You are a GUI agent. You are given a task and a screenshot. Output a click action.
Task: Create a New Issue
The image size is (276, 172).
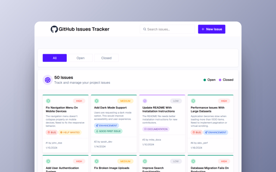212,29
